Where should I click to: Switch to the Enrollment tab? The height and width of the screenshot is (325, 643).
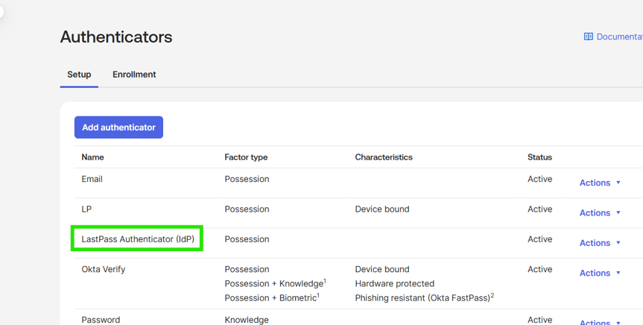(134, 75)
